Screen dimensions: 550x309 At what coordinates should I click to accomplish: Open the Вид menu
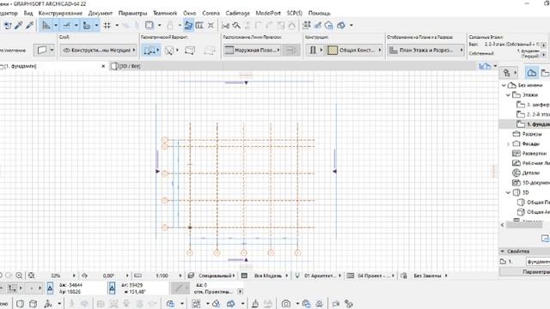(28, 13)
